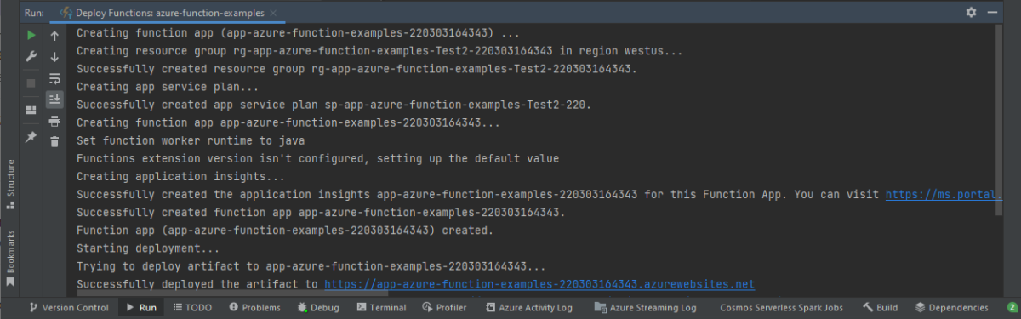Click the Up stack trace arrow
The height and width of the screenshot is (319, 1021).
54,36
